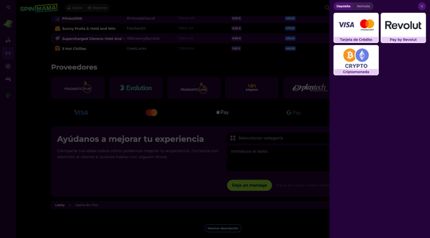The height and width of the screenshot is (238, 430).
Task: Click the promotions money icon in sidebar
Action: click(8, 24)
